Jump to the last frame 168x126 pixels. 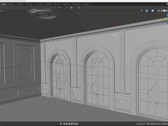(77, 124)
